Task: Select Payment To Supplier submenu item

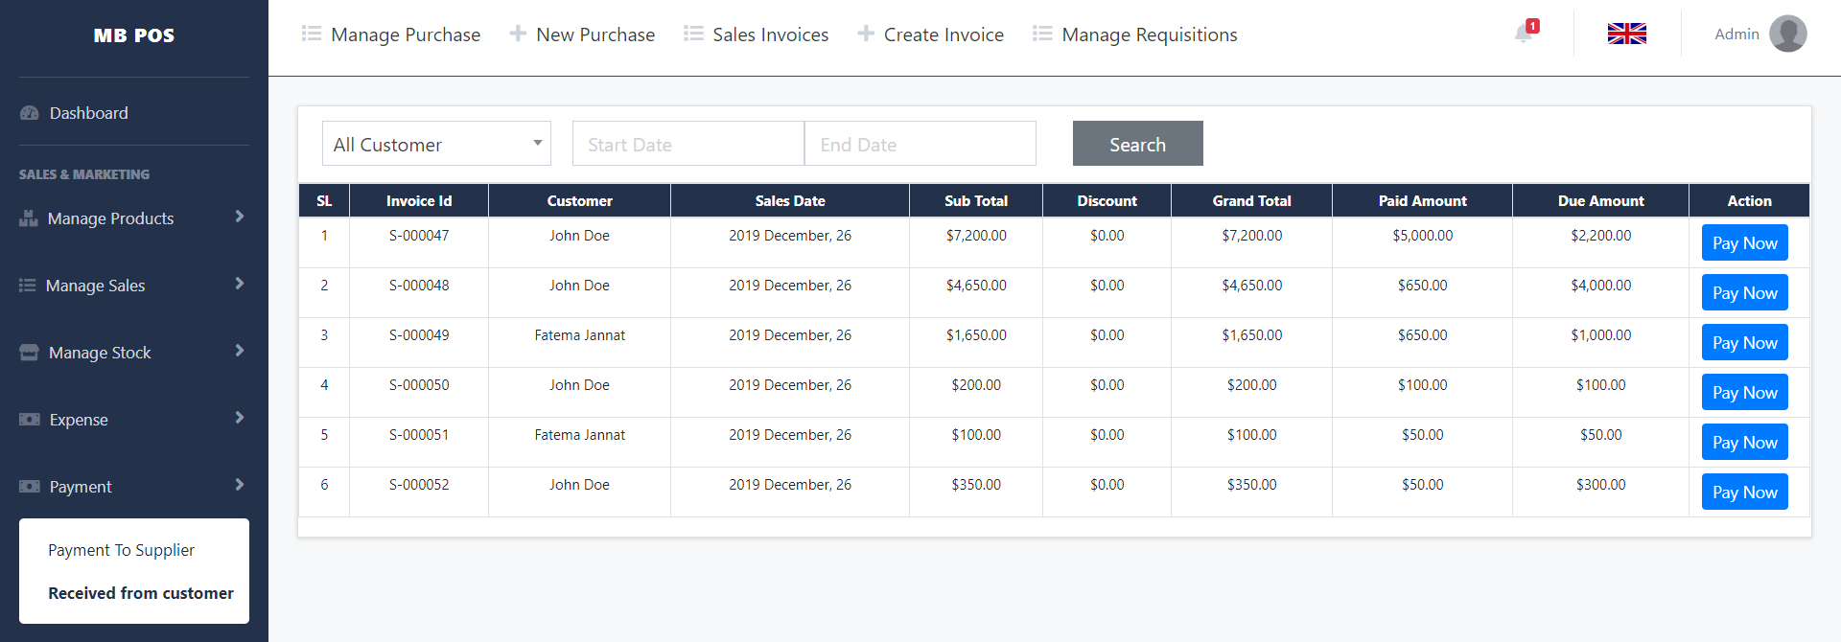Action: tap(121, 550)
